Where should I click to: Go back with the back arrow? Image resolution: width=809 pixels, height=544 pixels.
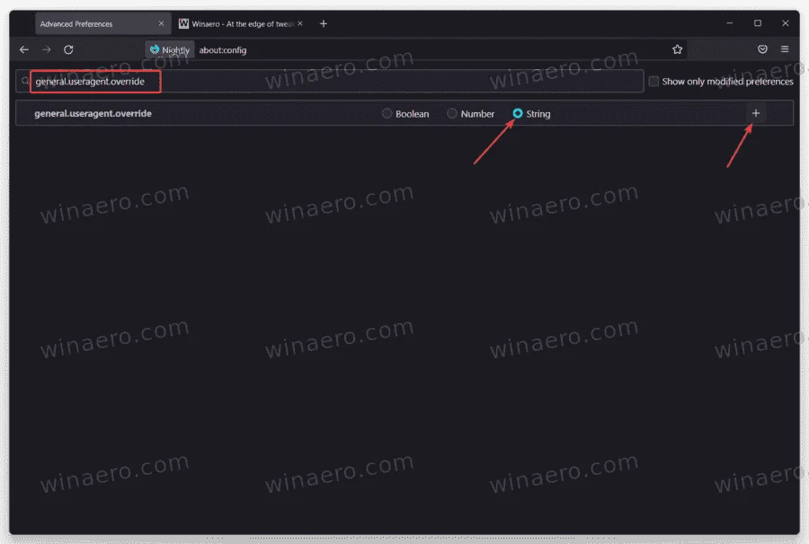pos(23,49)
